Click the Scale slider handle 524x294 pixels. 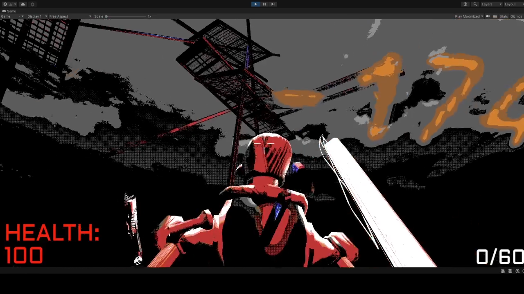106,16
